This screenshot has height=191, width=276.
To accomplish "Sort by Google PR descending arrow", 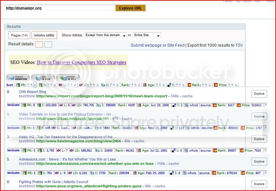I will (35, 85).
